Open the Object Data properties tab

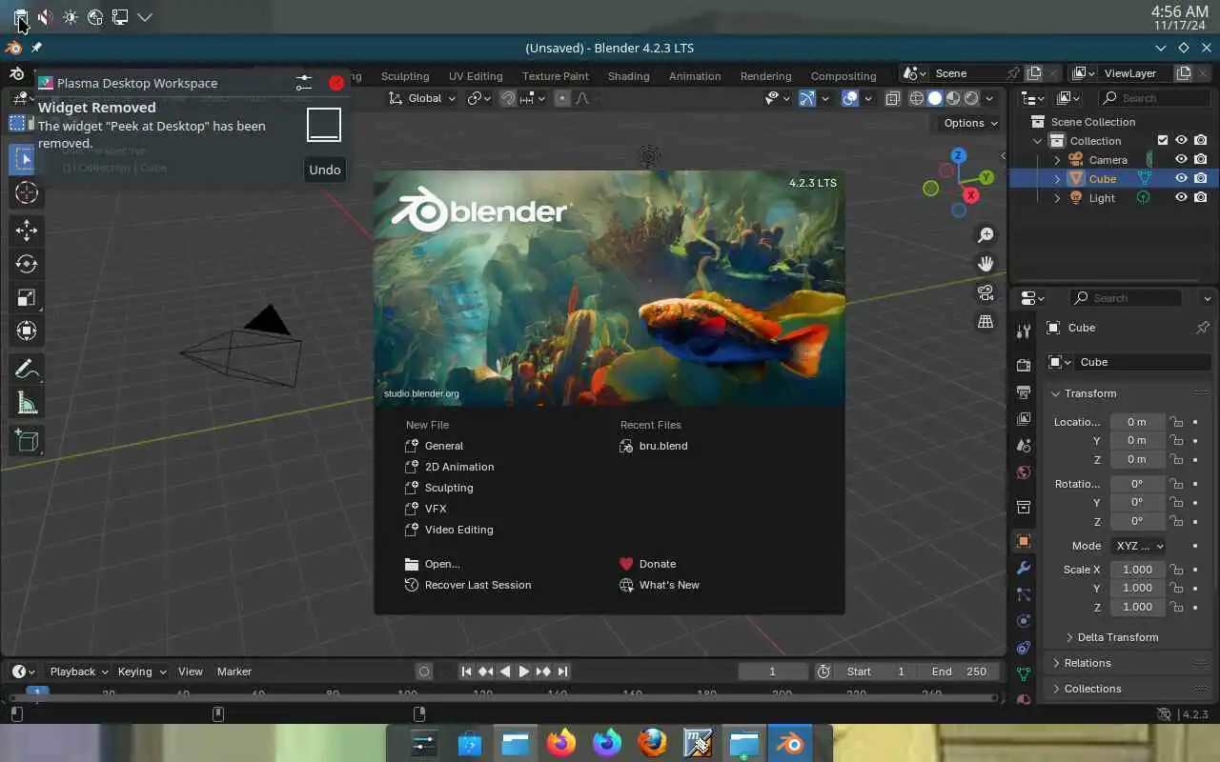click(x=1024, y=674)
